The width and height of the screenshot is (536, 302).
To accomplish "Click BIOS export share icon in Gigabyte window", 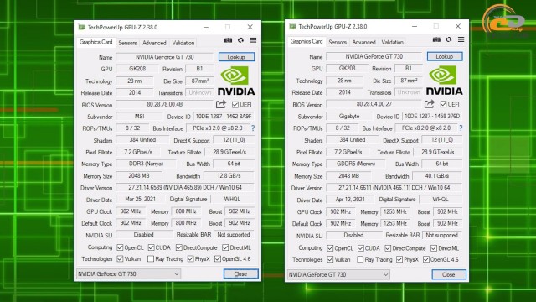I will coord(430,104).
